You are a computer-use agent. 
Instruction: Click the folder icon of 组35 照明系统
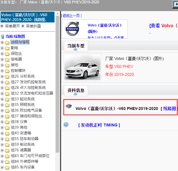tap(7, 105)
